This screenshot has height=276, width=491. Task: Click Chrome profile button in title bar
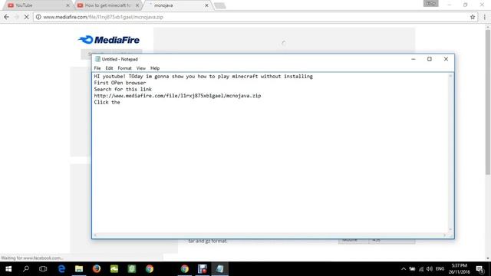click(431, 3)
